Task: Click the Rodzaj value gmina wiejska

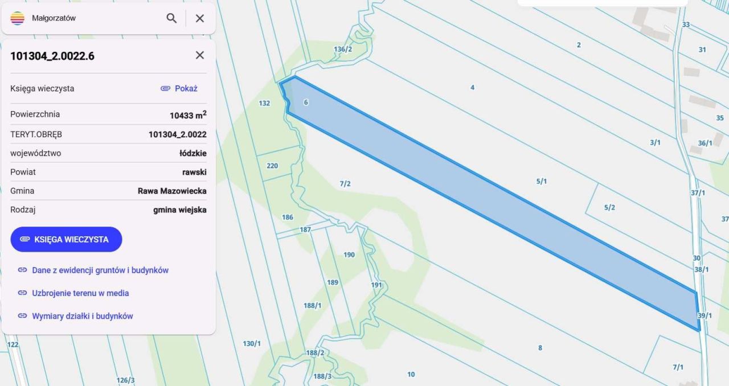Action: point(180,210)
